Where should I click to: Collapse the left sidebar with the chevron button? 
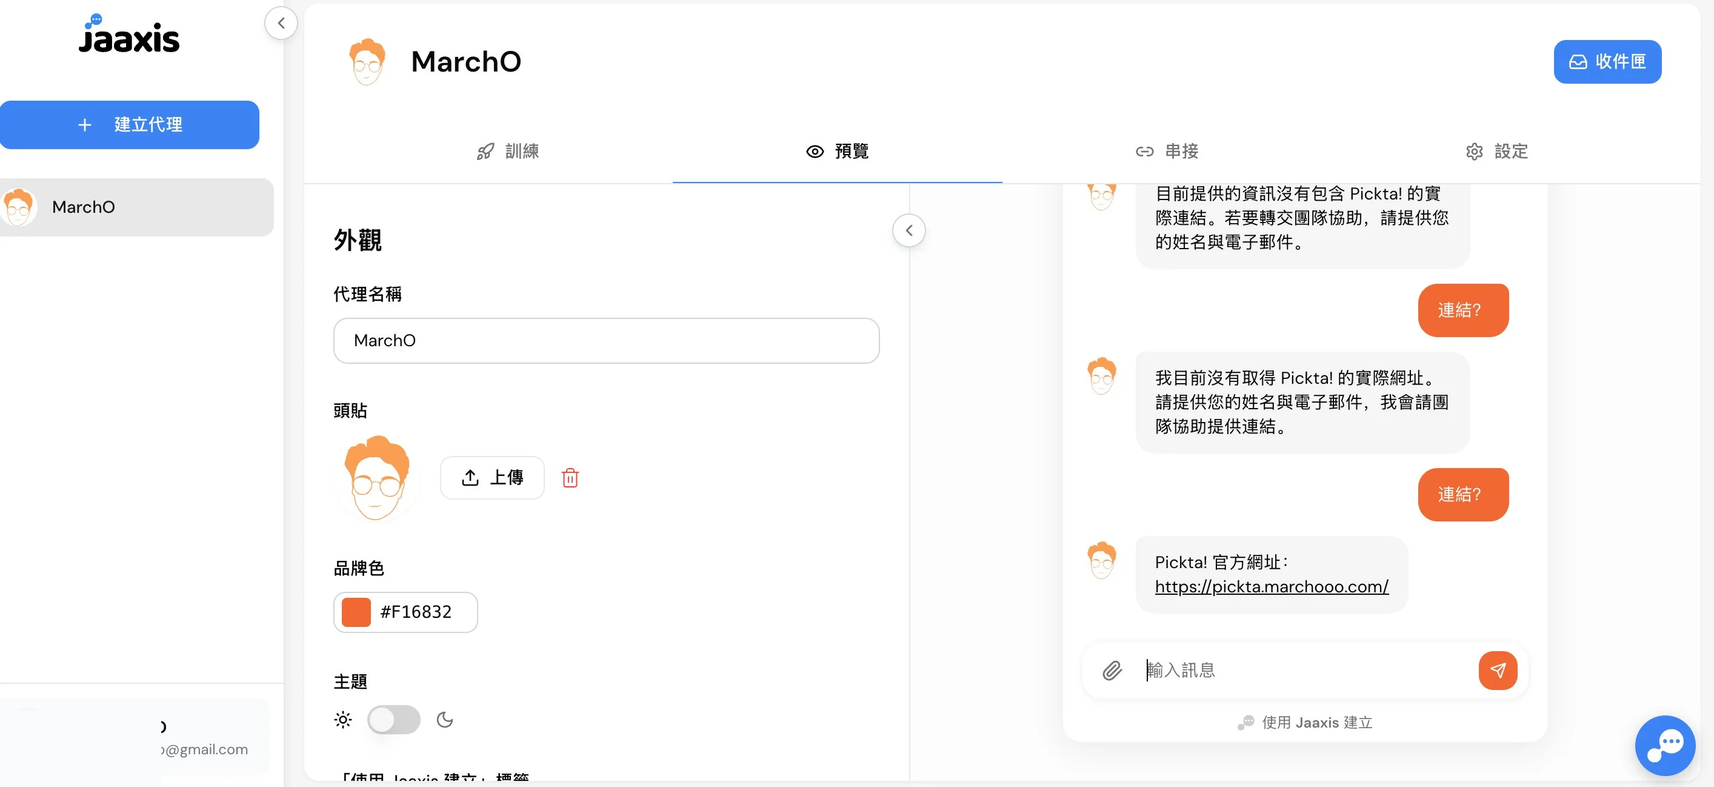coord(281,23)
